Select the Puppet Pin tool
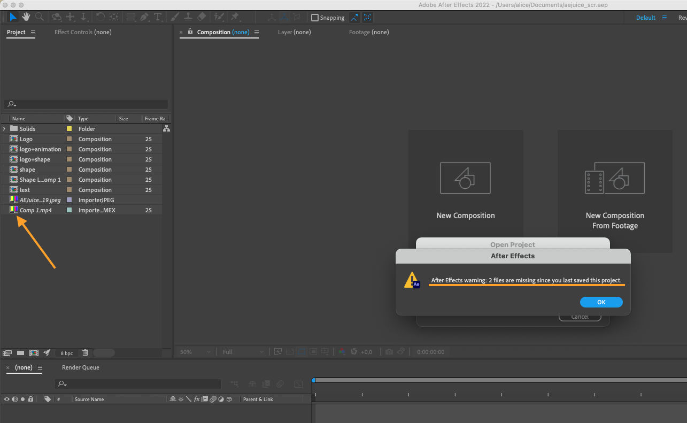Image resolution: width=687 pixels, height=423 pixels. click(x=234, y=17)
